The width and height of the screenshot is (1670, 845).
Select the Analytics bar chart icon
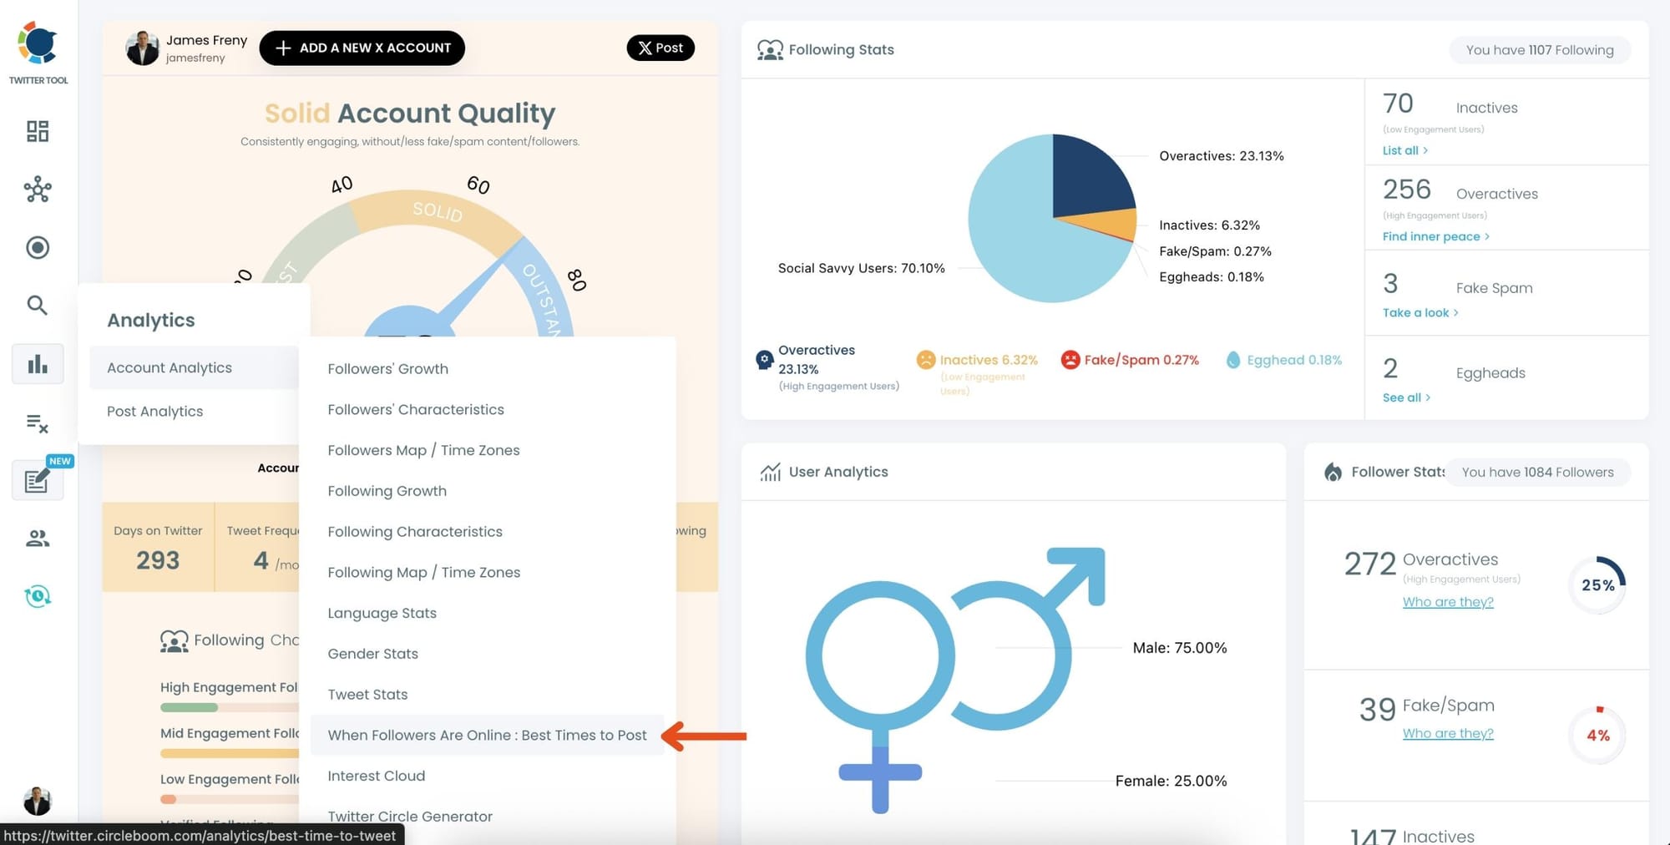37,363
